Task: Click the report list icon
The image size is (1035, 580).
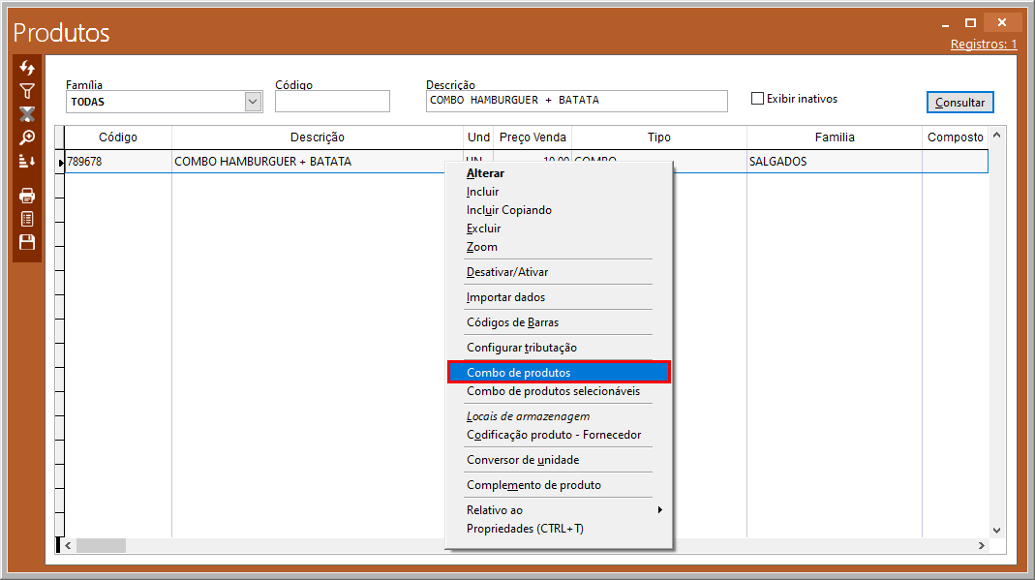Action: point(27,219)
